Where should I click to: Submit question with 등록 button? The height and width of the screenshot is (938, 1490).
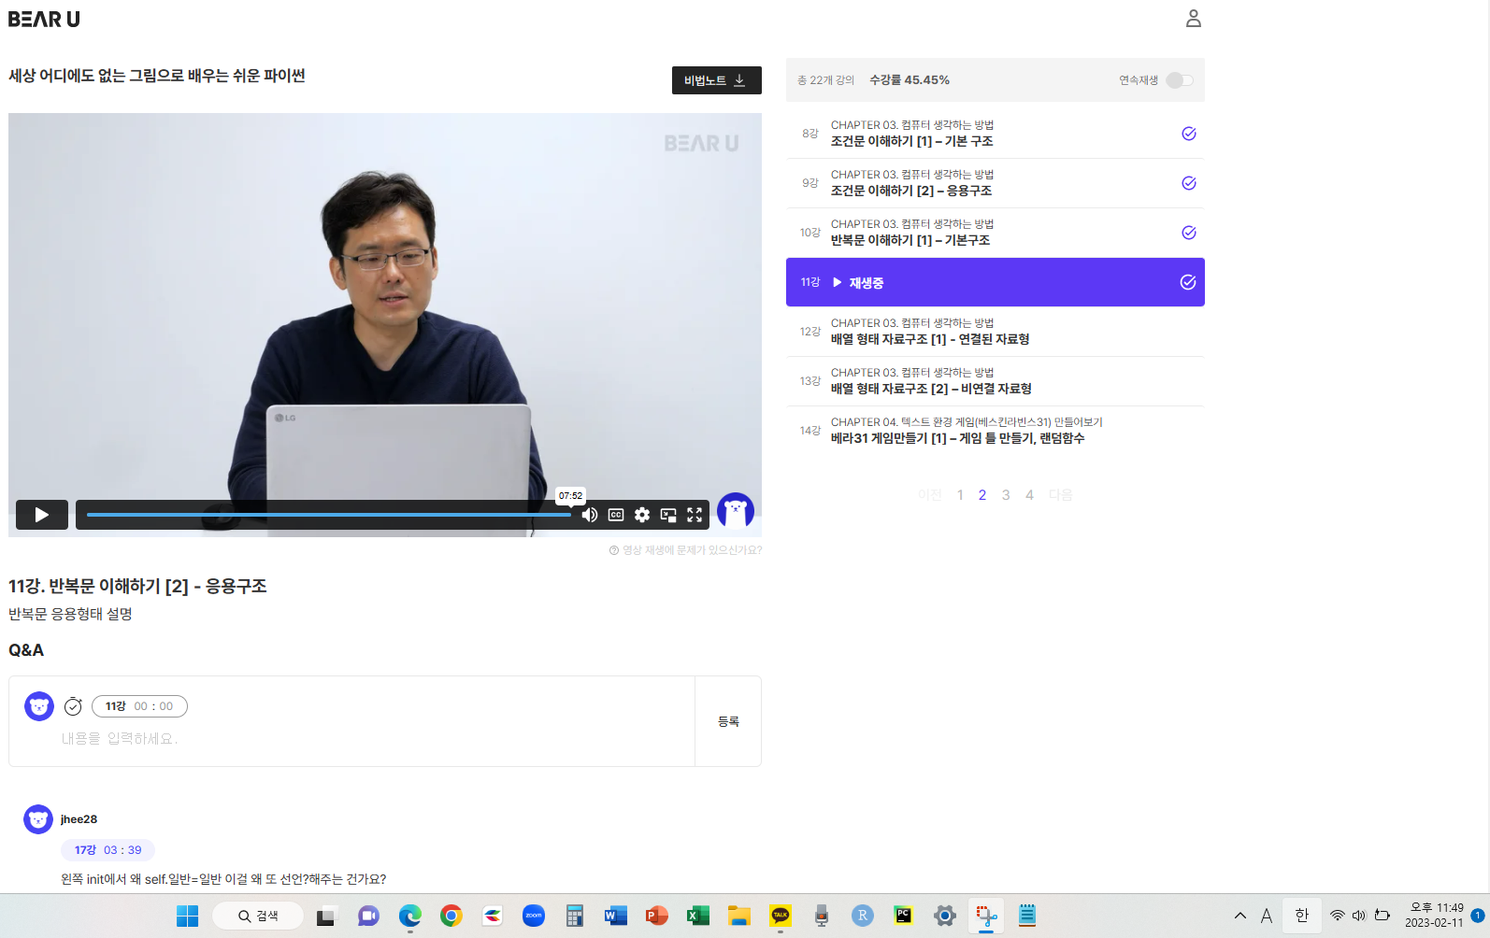coord(728,721)
